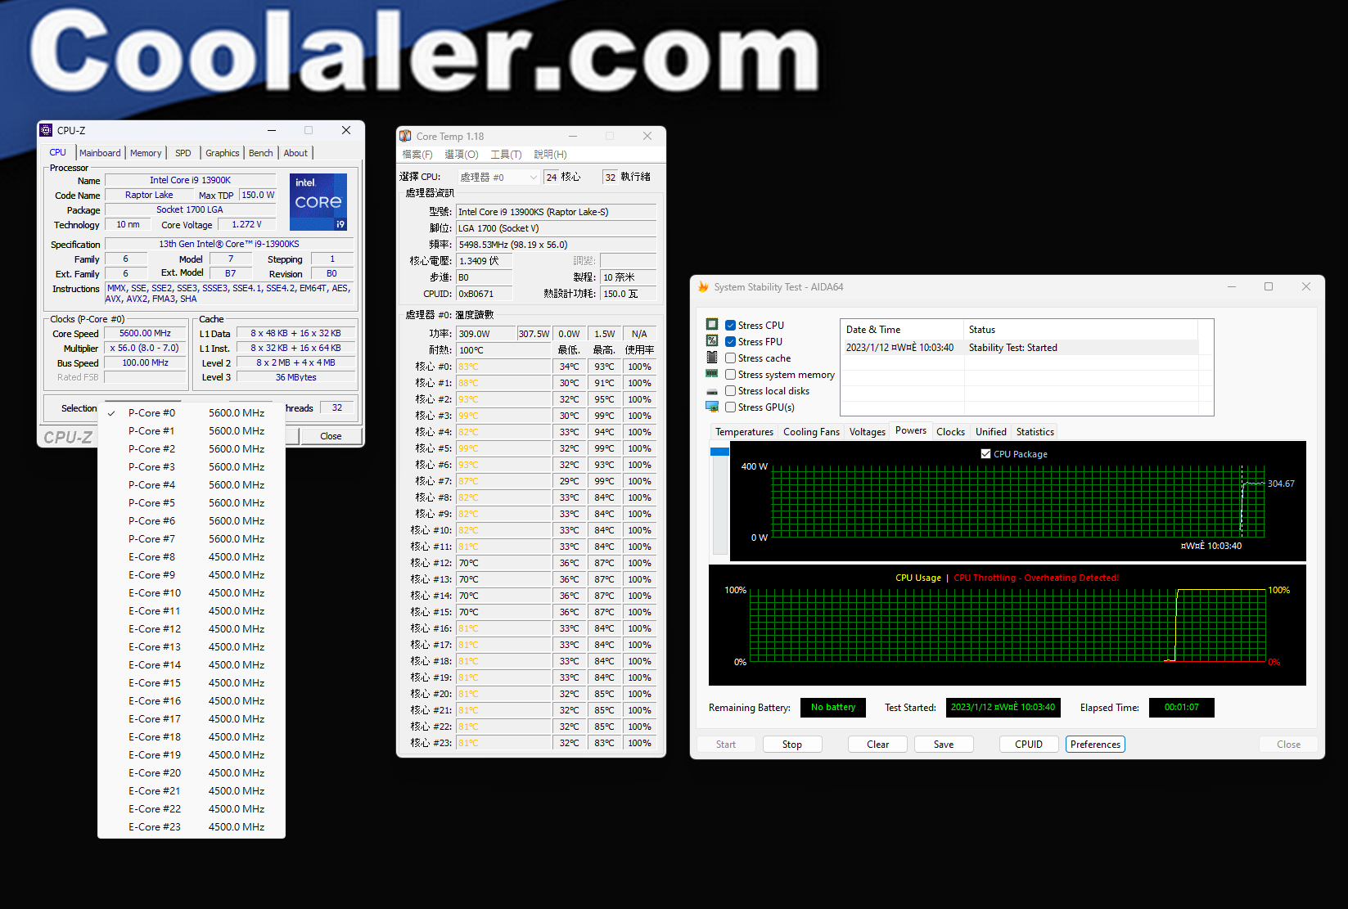Check the Stress cache option
The width and height of the screenshot is (1348, 909).
click(x=730, y=358)
